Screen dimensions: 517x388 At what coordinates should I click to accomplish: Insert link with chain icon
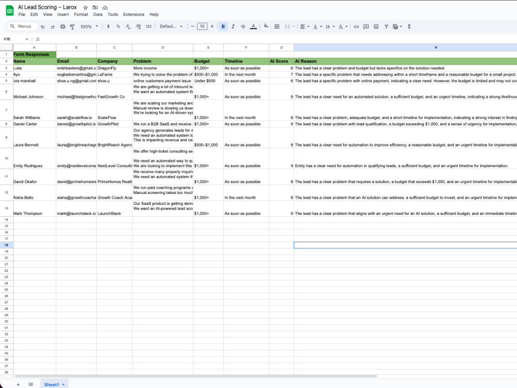[356, 26]
